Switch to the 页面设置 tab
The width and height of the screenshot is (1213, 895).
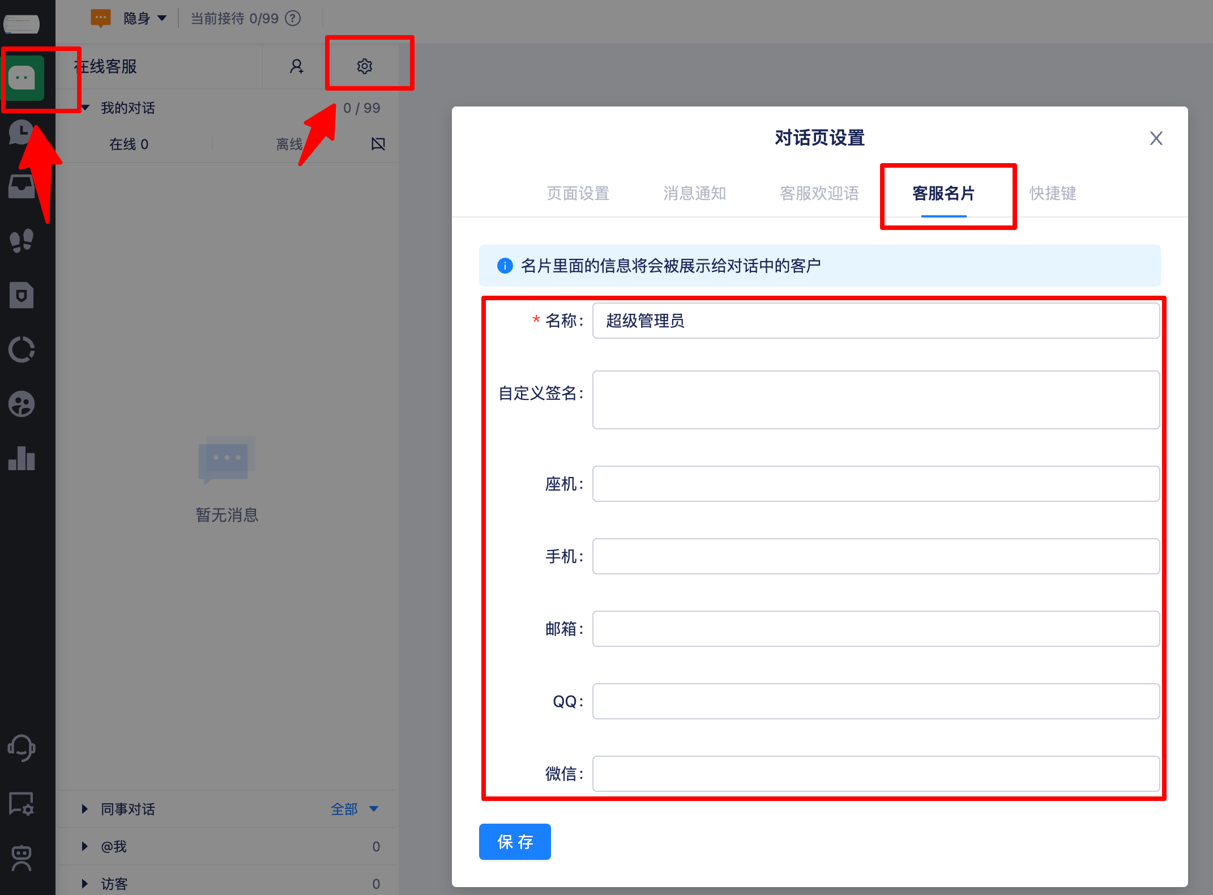(578, 194)
